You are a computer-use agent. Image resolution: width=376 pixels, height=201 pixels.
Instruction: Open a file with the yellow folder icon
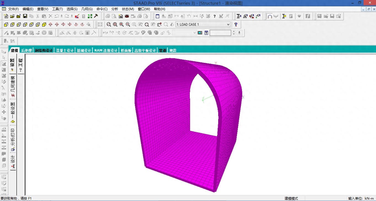pyautogui.click(x=12, y=16)
